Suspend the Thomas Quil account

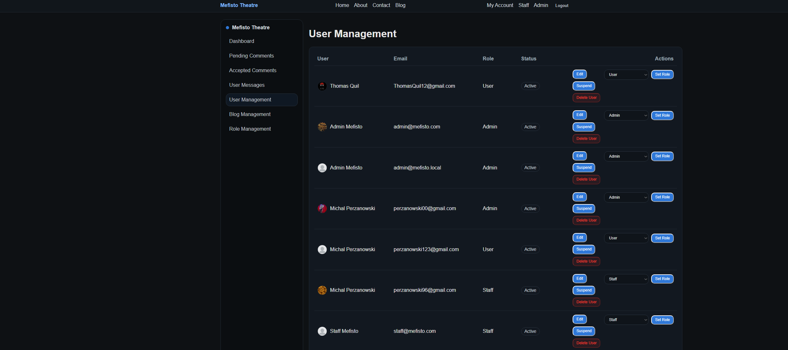tap(583, 86)
